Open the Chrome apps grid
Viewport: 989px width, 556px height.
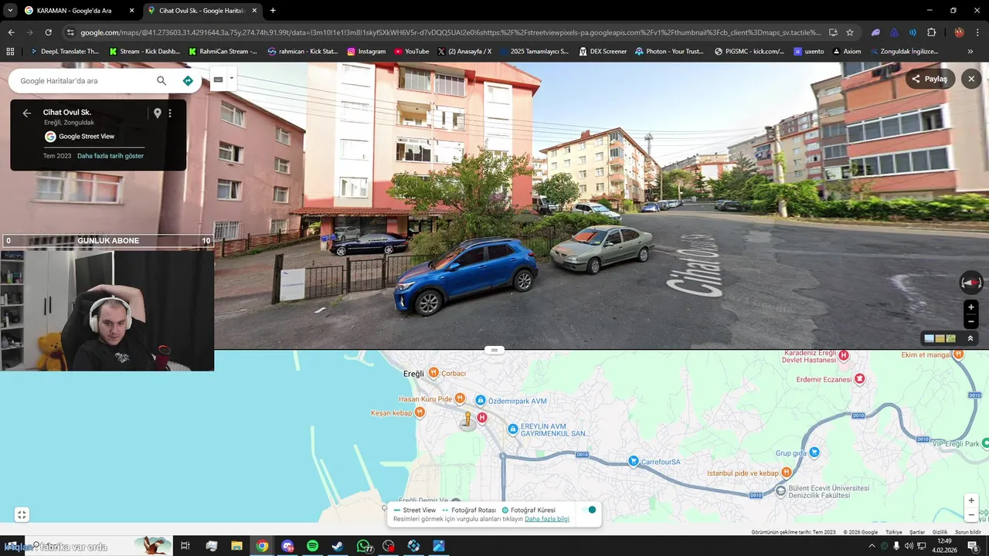click(10, 52)
